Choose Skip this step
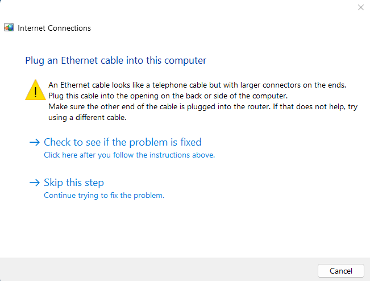 [74, 183]
